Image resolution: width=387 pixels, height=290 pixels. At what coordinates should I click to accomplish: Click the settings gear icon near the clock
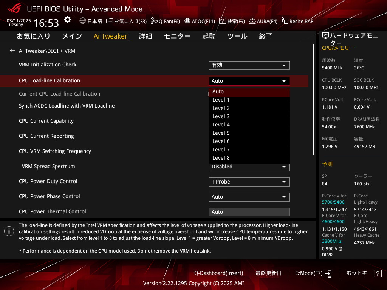pos(68,20)
